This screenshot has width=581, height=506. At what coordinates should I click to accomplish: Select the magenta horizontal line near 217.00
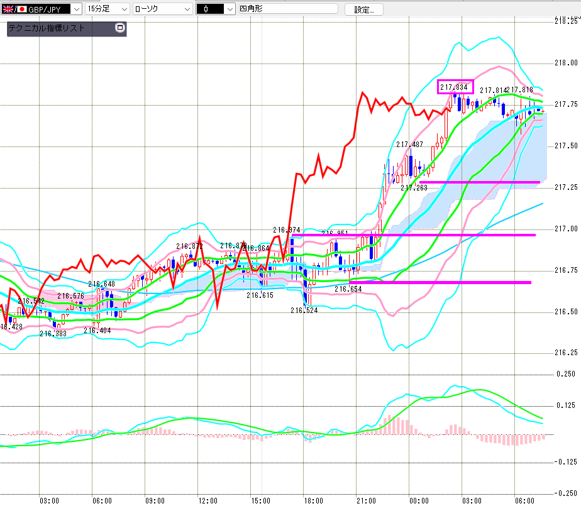[414, 235]
